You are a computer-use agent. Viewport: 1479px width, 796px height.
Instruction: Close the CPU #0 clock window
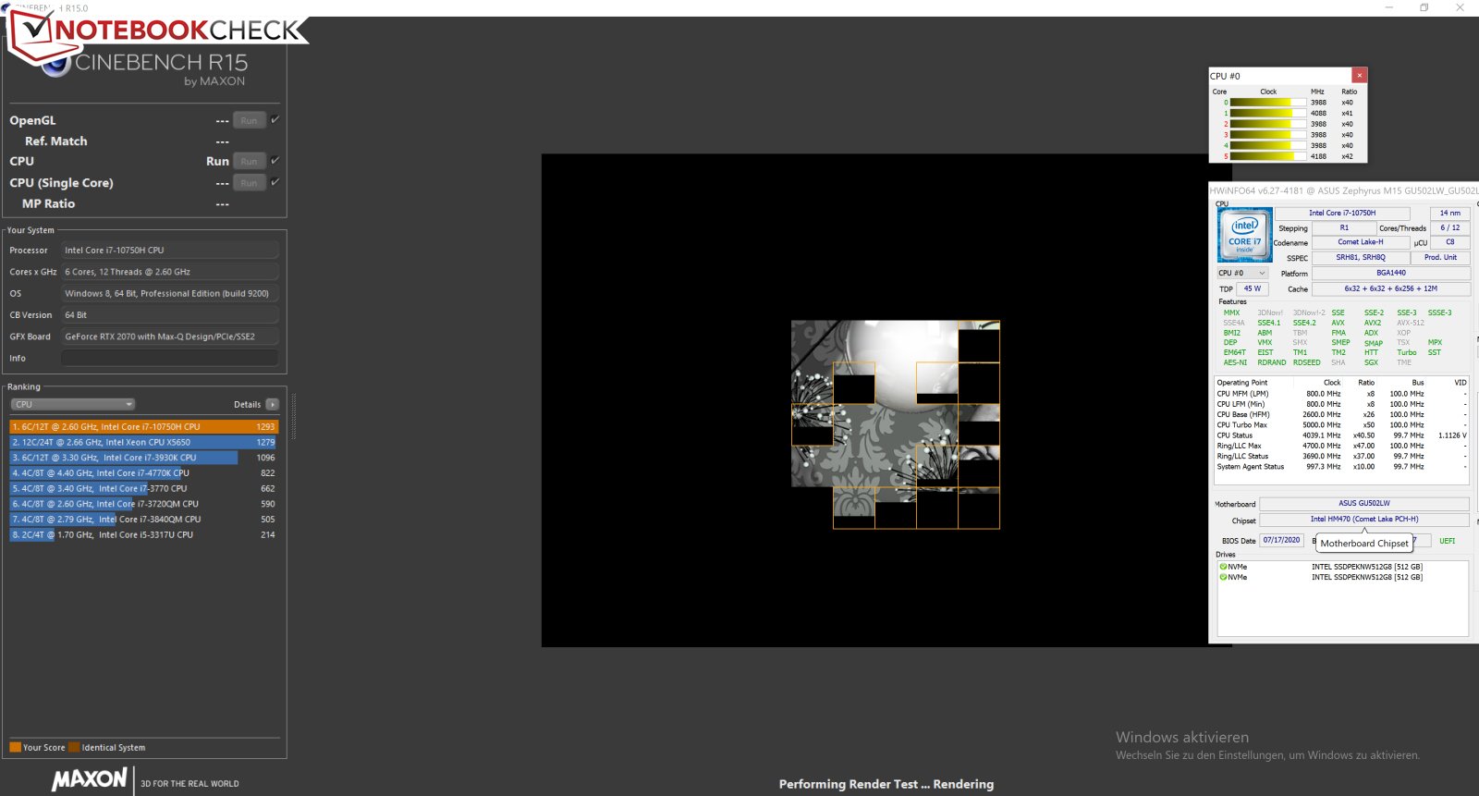tap(1359, 75)
